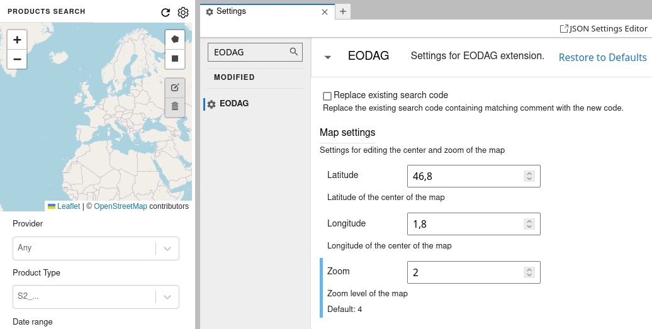
Task: Click the Settings tab gear icon
Action: [x=210, y=11]
